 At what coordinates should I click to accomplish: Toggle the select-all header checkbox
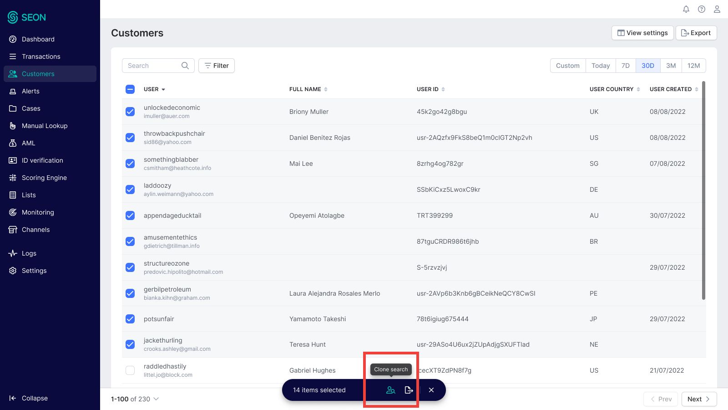coord(130,89)
